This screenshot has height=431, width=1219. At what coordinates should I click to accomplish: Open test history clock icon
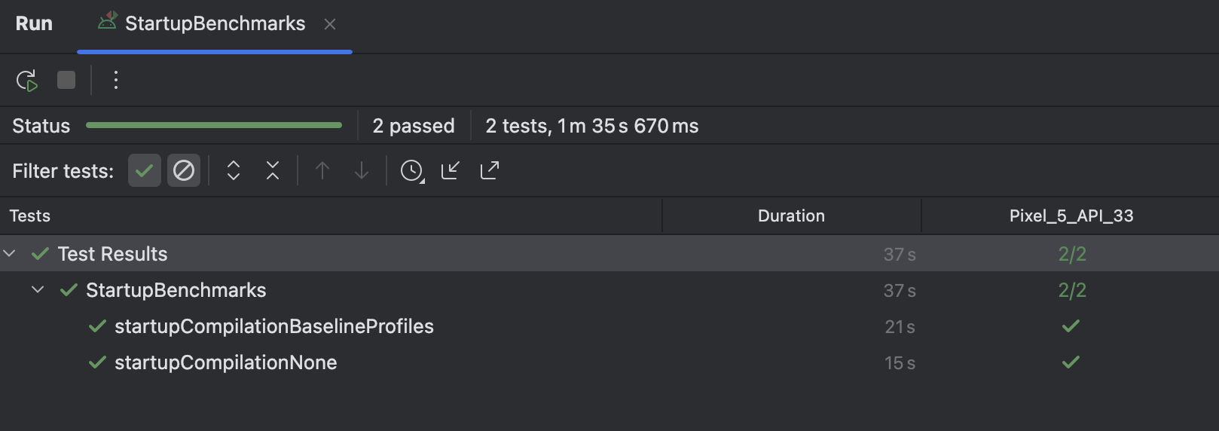[x=412, y=170]
